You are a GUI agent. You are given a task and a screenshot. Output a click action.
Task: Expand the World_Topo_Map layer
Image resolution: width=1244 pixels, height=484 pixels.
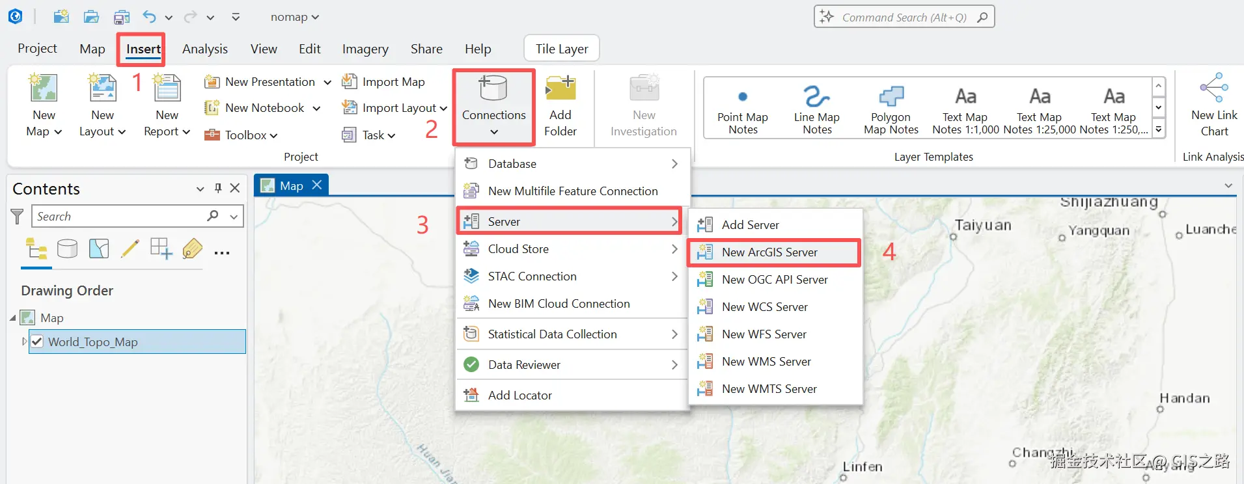(x=25, y=341)
